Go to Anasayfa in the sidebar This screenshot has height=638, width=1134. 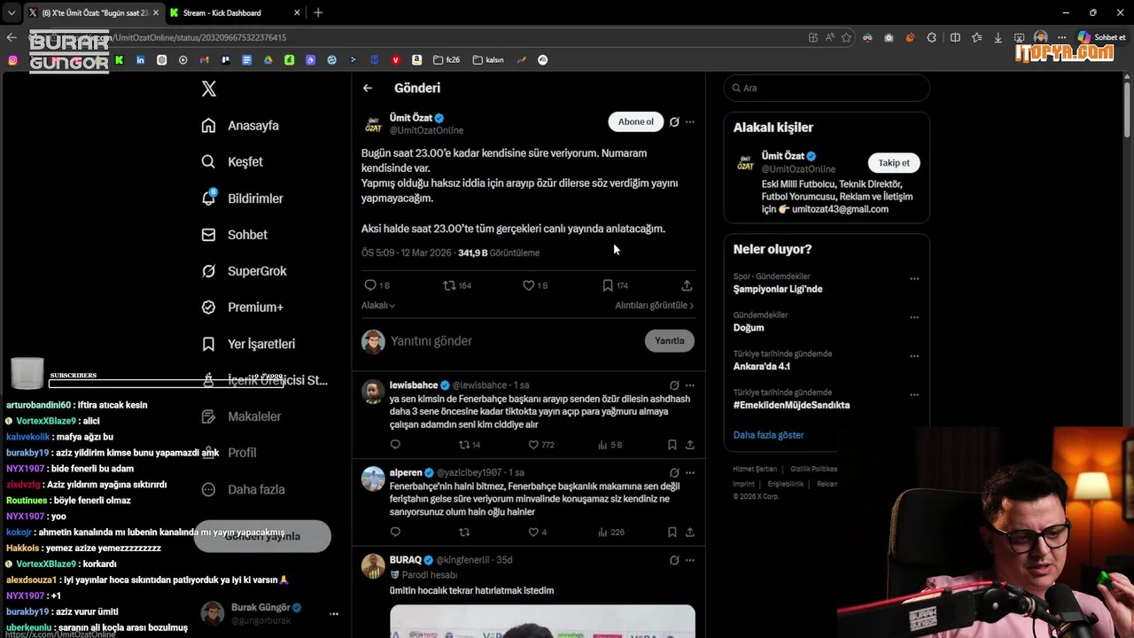(x=240, y=126)
